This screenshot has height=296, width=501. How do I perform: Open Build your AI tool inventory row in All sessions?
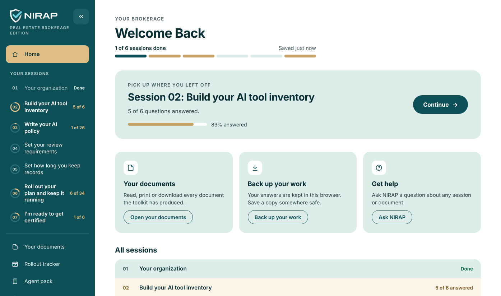tap(298, 288)
